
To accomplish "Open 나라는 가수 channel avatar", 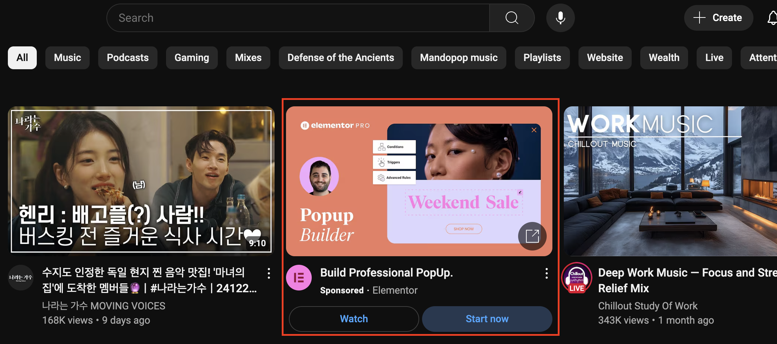I will click(21, 278).
